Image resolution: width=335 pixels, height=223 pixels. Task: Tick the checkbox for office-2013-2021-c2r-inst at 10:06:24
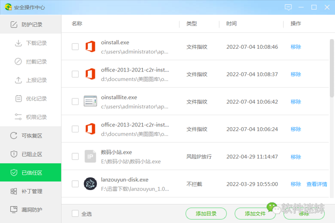pyautogui.click(x=75, y=129)
